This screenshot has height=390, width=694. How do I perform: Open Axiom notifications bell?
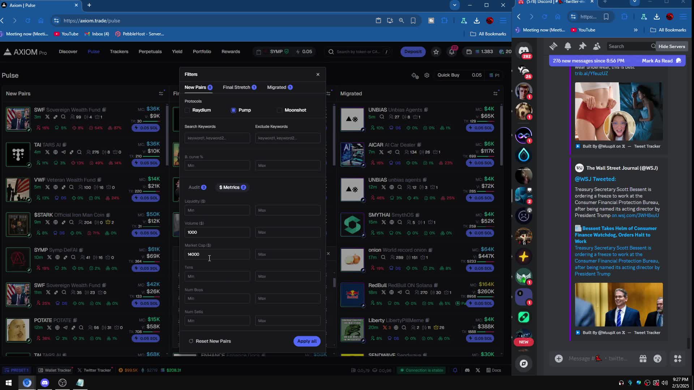pyautogui.click(x=452, y=52)
